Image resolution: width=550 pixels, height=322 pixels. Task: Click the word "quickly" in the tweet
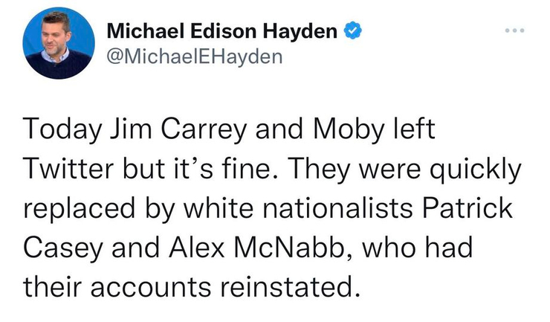(476, 170)
